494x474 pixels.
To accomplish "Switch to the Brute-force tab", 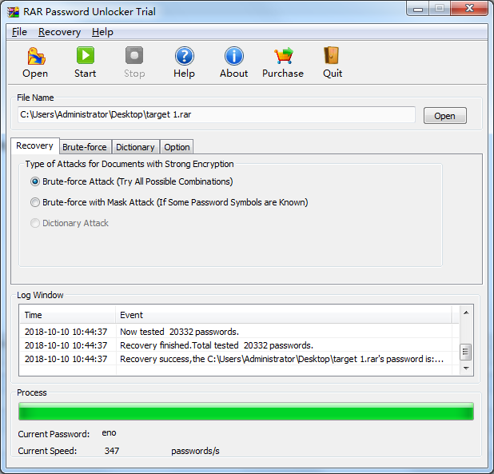I will tap(85, 147).
